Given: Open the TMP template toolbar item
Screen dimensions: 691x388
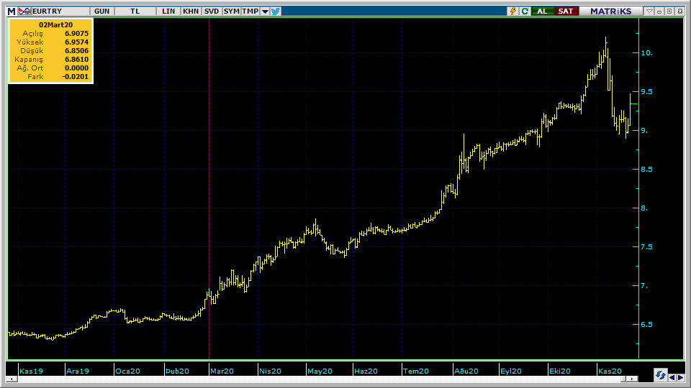Looking at the screenshot, I should point(250,11).
